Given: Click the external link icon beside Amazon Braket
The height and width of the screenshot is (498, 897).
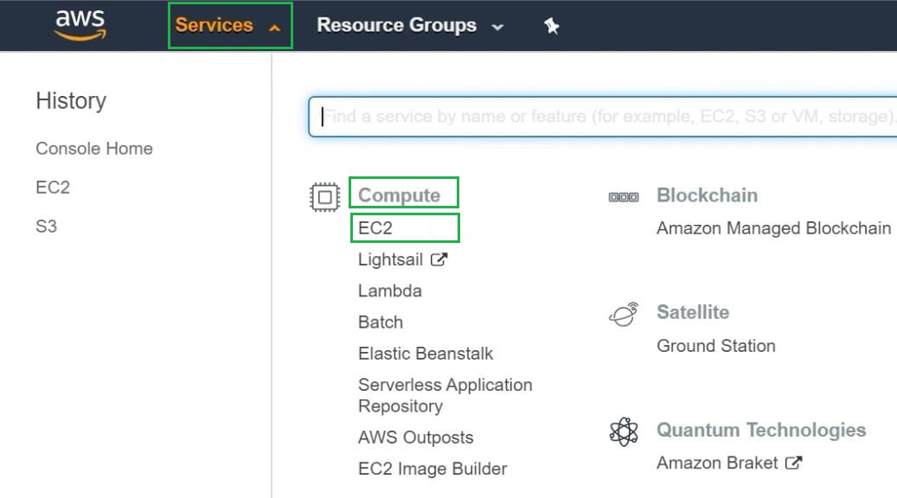Looking at the screenshot, I should pyautogui.click(x=793, y=463).
